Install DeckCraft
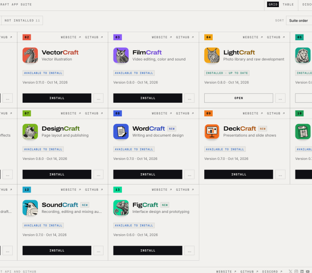The image size is (312, 273). click(x=239, y=174)
